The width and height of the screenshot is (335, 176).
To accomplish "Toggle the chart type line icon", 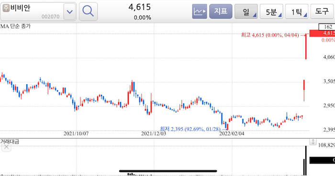I will (200, 11).
